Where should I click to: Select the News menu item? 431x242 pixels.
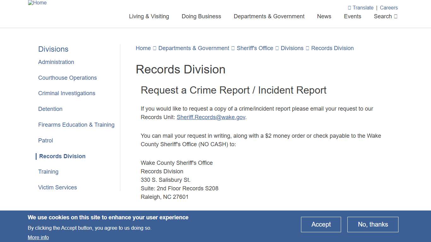click(324, 16)
